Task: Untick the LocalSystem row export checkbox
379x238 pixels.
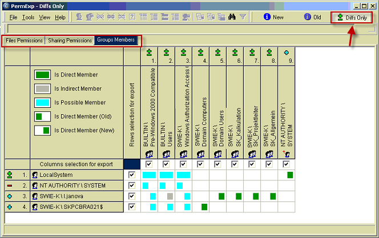Action: 132,175
